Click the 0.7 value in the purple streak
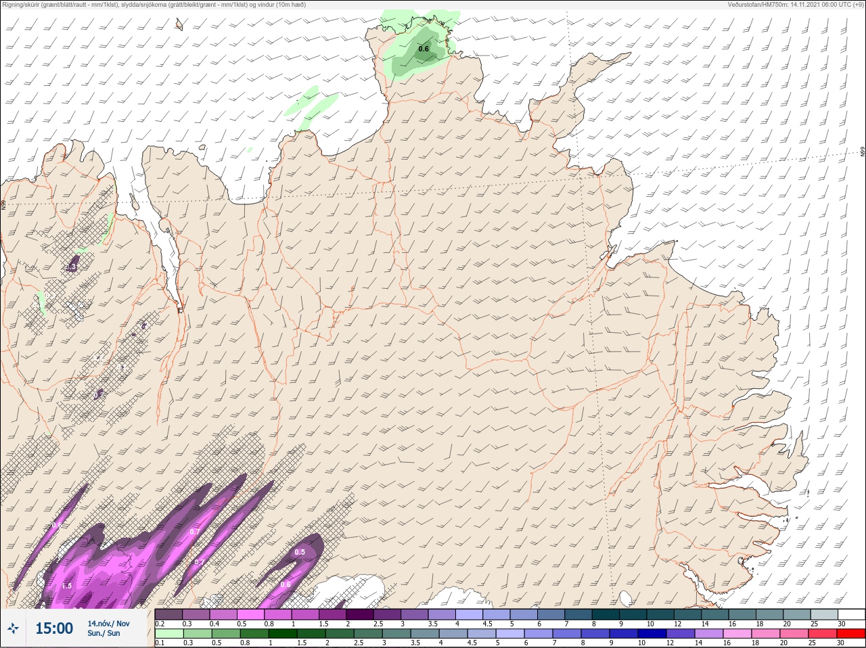866x648 pixels. 194,532
